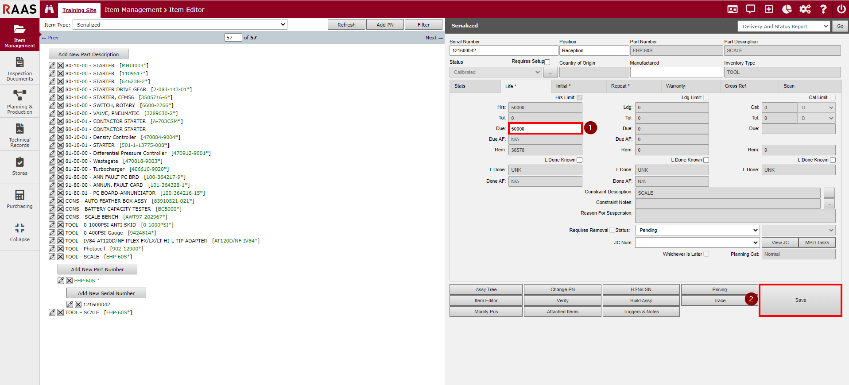Open the Item Type dropdown
Viewport: 849px width, 385px height.
[180, 25]
